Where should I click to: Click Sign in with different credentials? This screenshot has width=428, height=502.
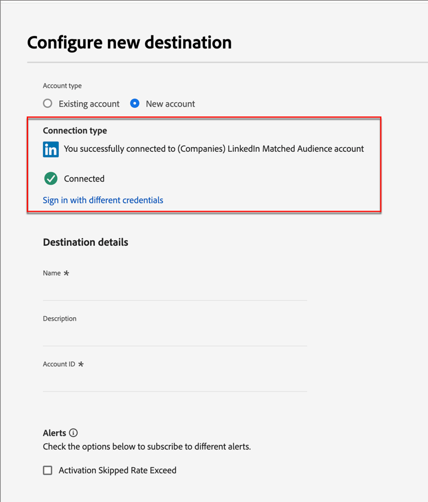click(x=103, y=200)
